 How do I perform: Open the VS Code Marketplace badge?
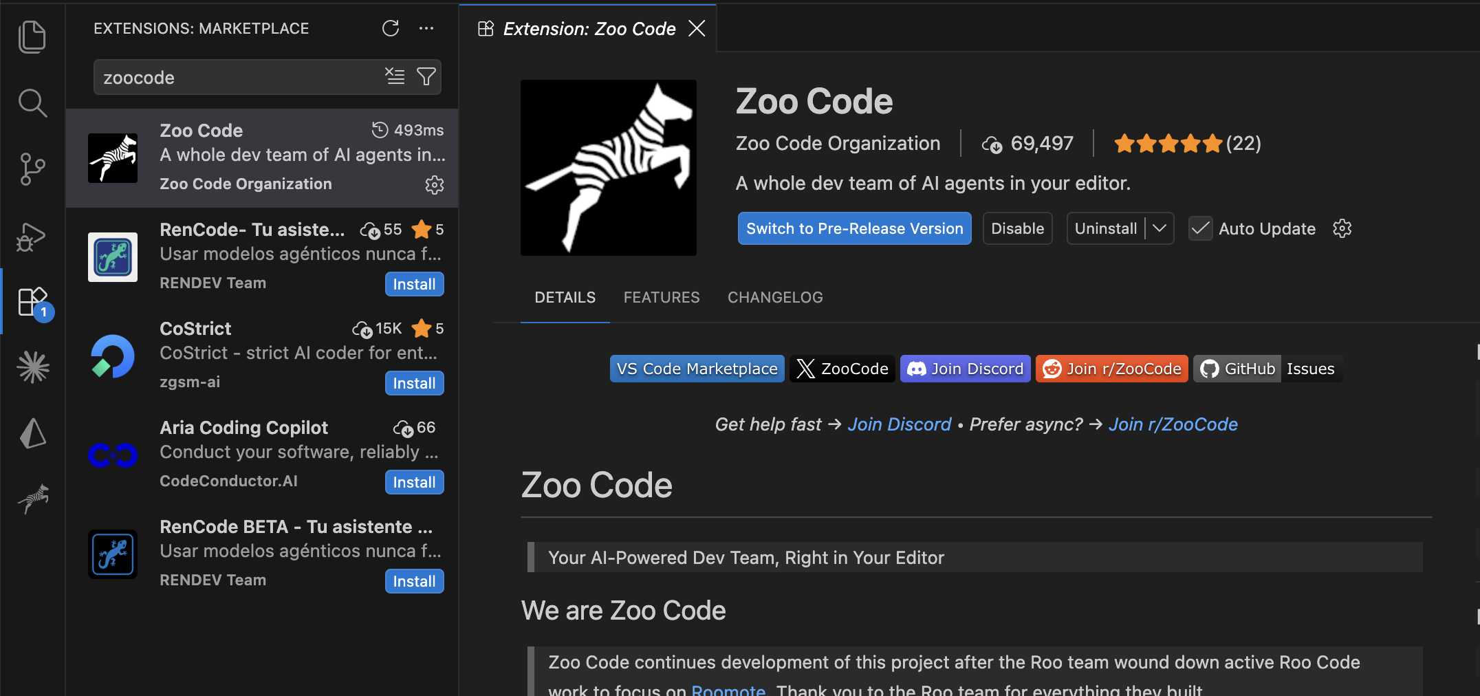(x=697, y=369)
